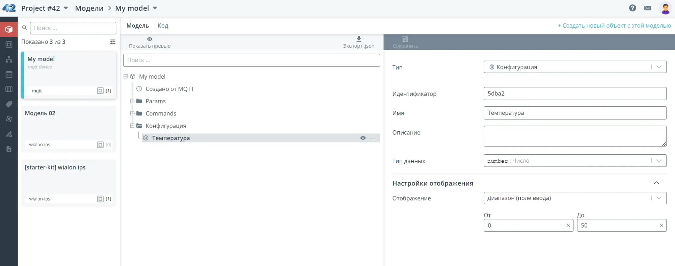Open the three-dots menu on Температура row
675x266 pixels.
click(x=373, y=138)
